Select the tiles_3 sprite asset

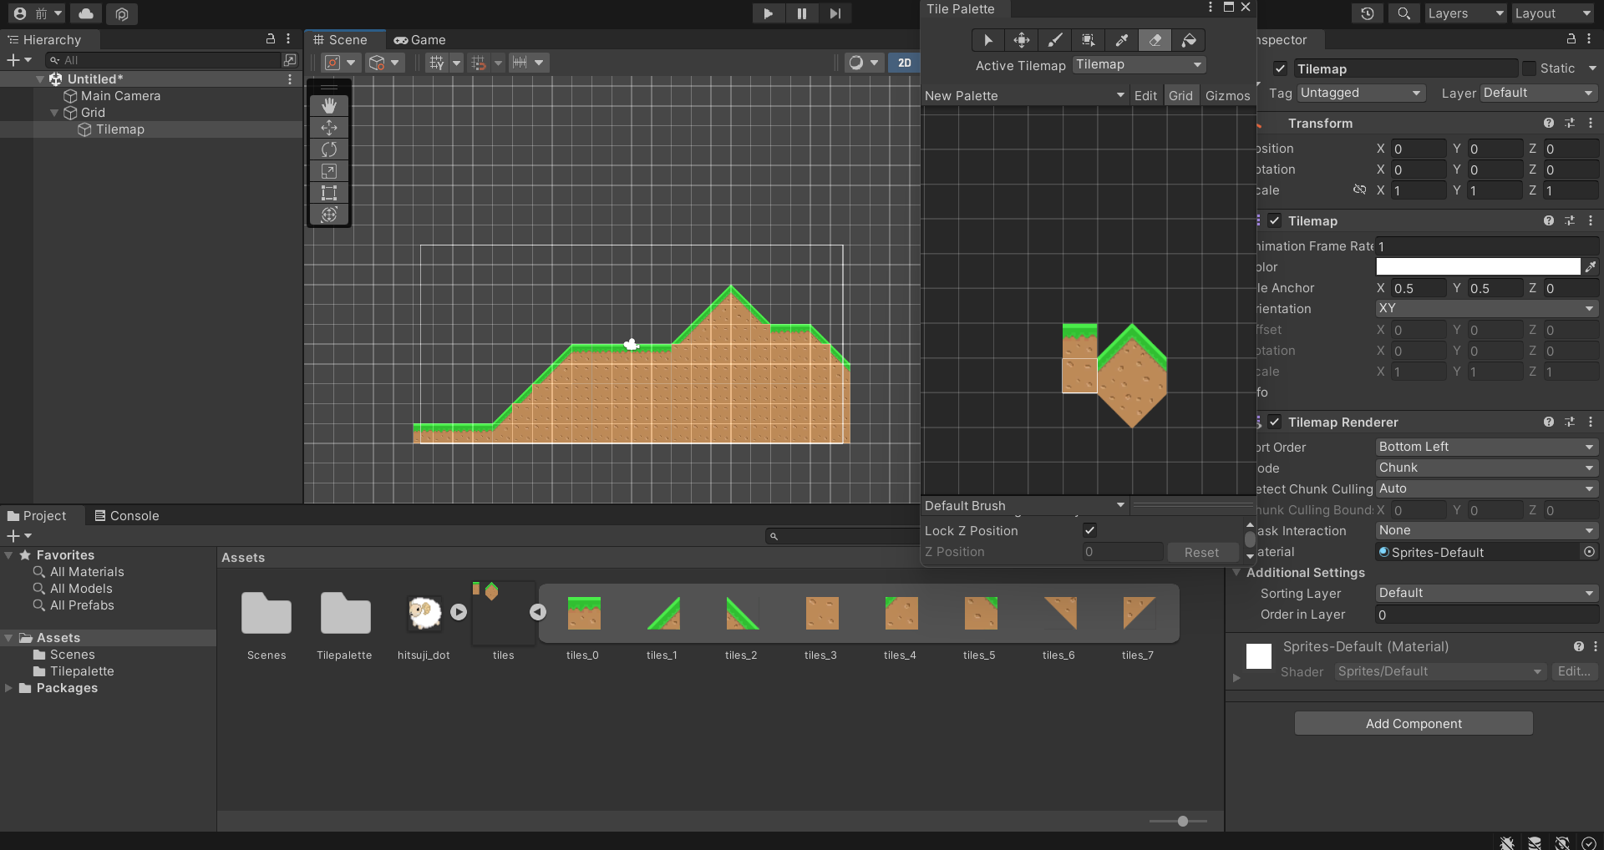click(821, 614)
